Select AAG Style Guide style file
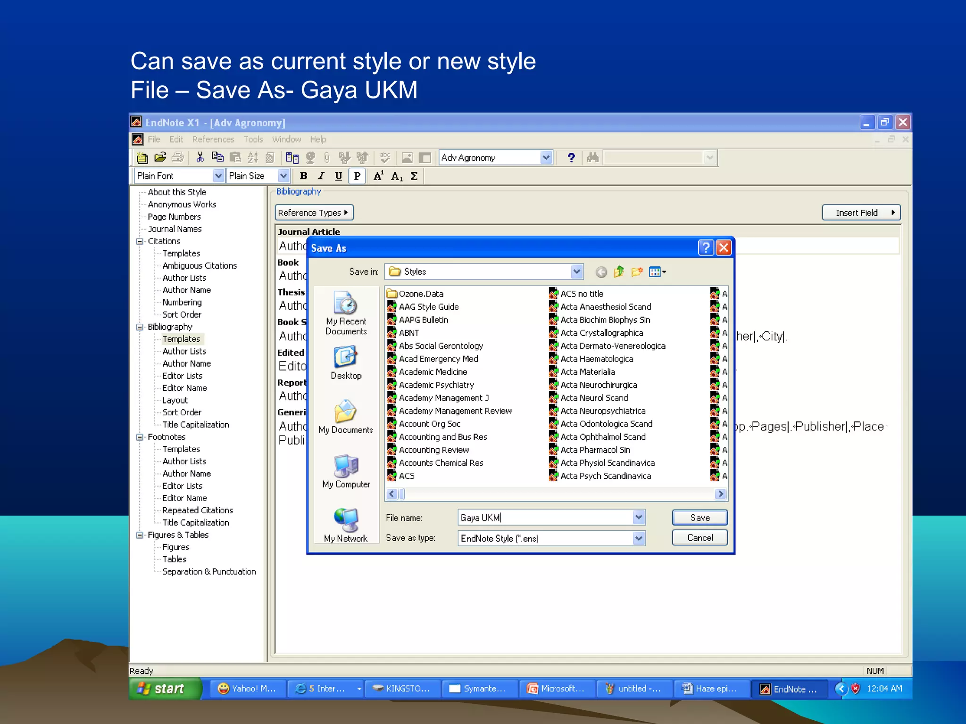 point(423,307)
